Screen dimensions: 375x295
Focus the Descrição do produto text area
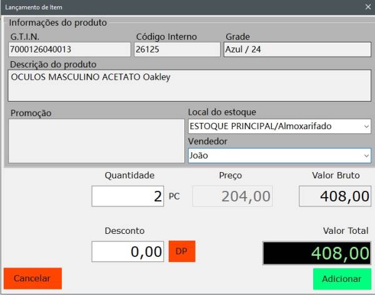[189, 85]
